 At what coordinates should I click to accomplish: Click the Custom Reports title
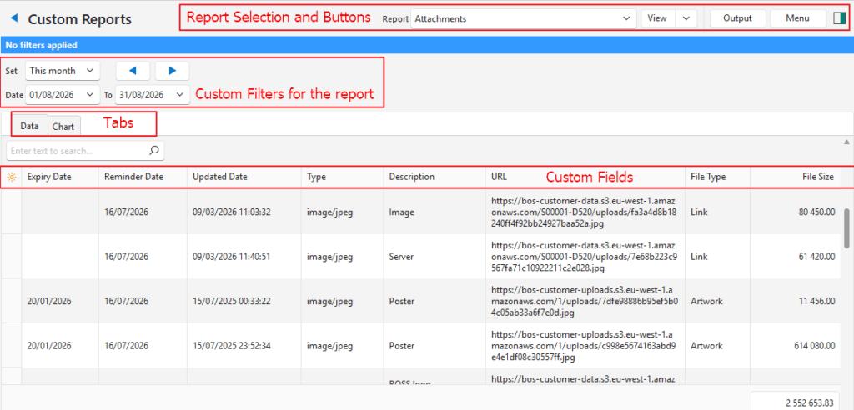(79, 19)
